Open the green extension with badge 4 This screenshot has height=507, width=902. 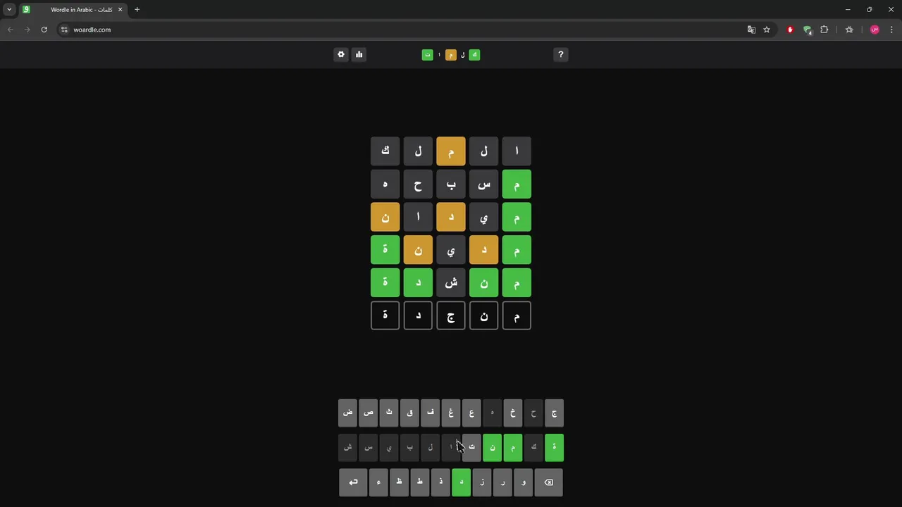[x=808, y=30]
